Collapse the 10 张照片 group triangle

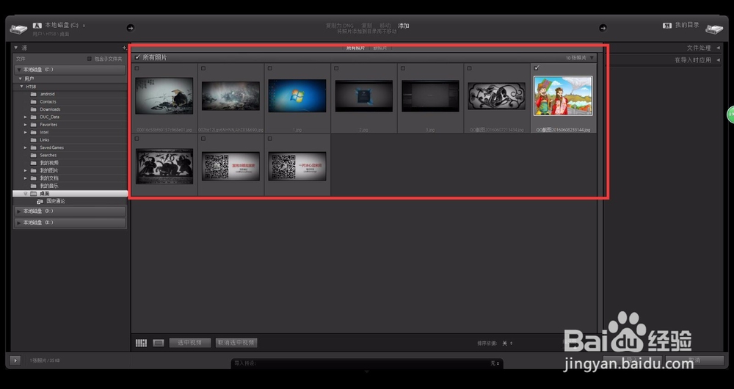click(x=592, y=57)
